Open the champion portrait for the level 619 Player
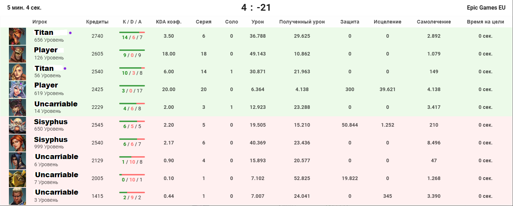This screenshot has width=513, height=206. 17,90
